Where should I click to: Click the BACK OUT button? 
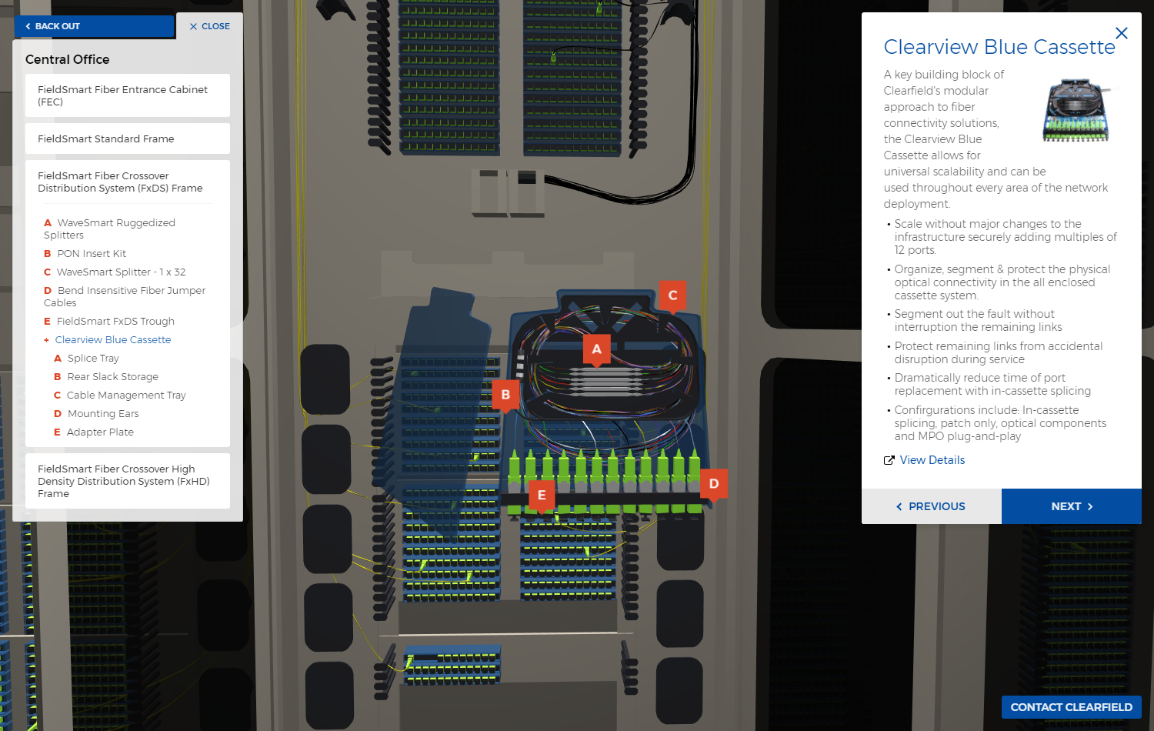click(x=94, y=26)
